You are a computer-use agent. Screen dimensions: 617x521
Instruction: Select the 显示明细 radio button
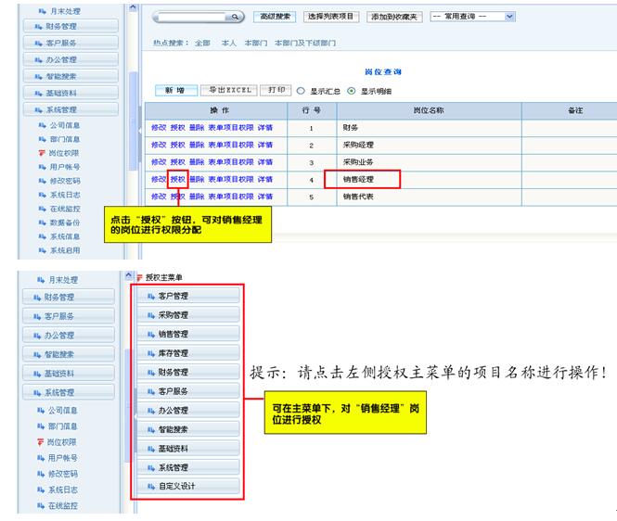pos(353,91)
